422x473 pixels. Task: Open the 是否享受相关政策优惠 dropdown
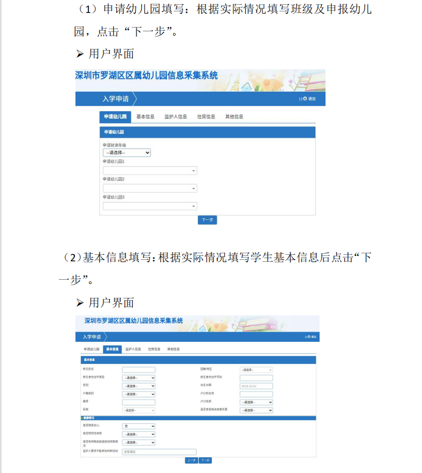click(x=257, y=410)
